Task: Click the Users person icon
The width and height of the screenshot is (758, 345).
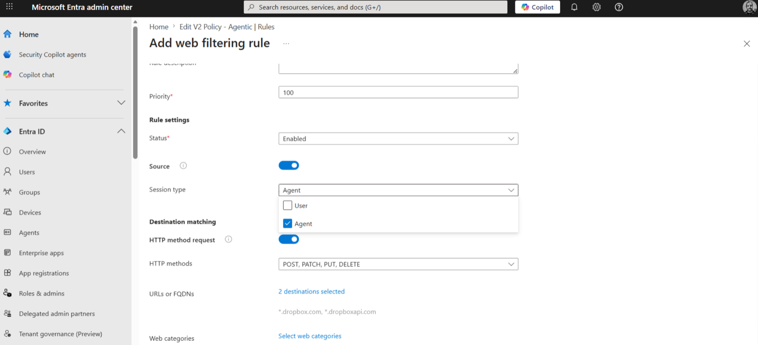Action: tap(8, 171)
